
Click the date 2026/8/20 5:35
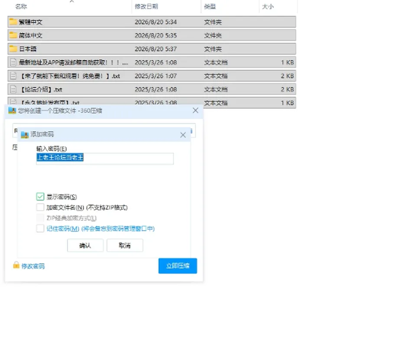click(x=156, y=35)
